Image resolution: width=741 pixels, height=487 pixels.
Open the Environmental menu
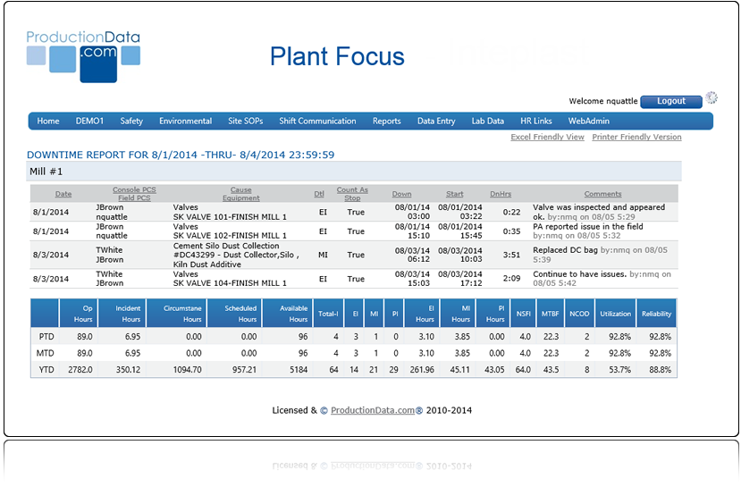[185, 122]
